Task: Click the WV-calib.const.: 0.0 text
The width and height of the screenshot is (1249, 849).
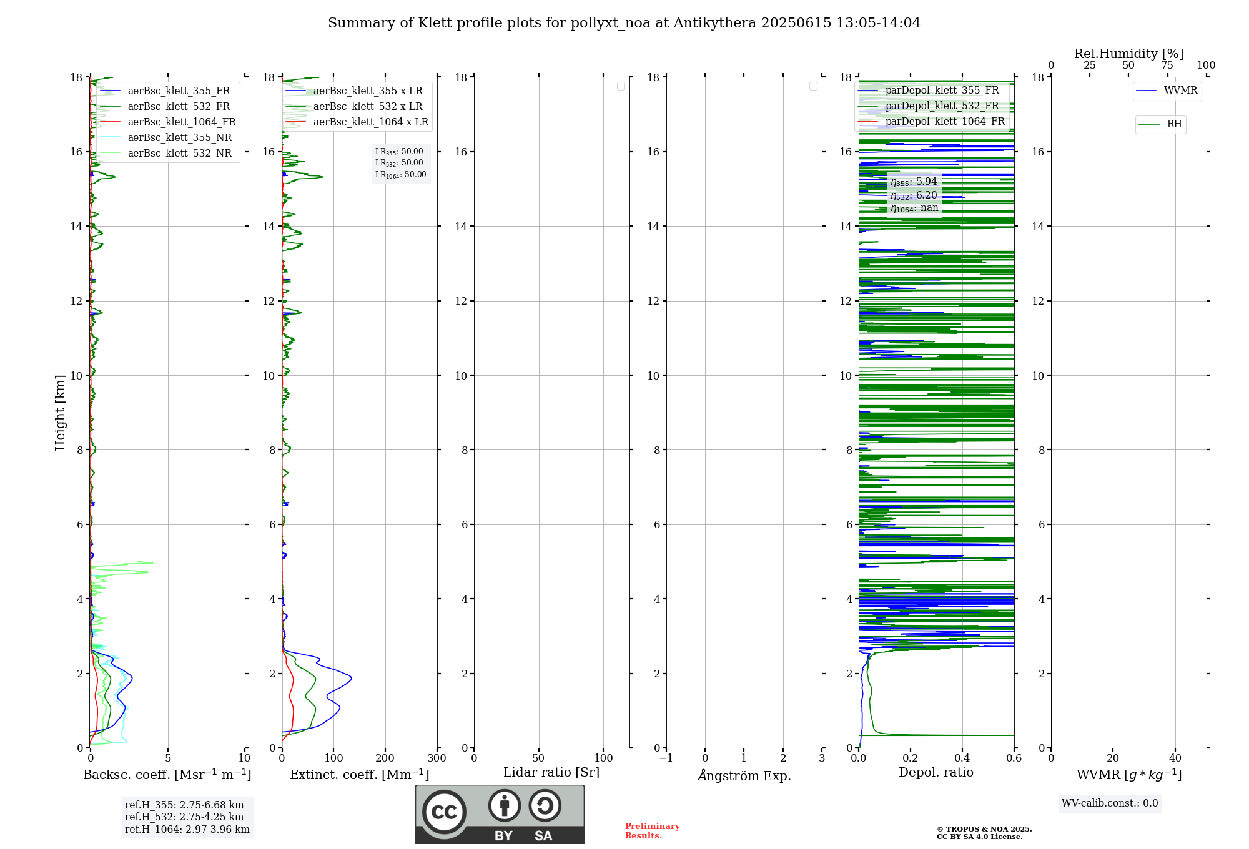Action: (1110, 803)
